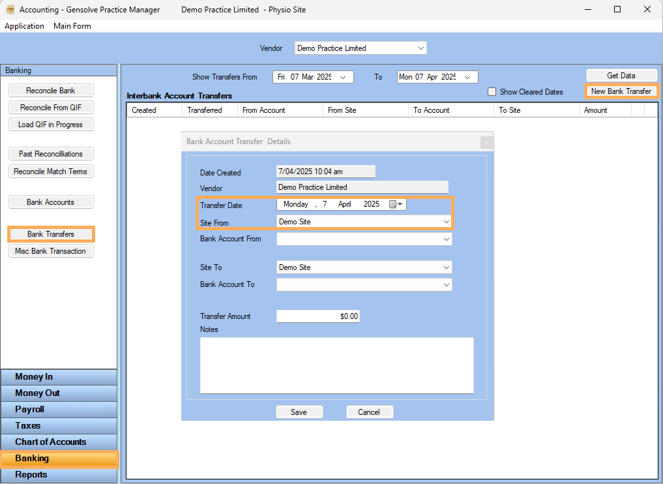
Task: Sort by the Amount column header
Action: click(x=605, y=110)
